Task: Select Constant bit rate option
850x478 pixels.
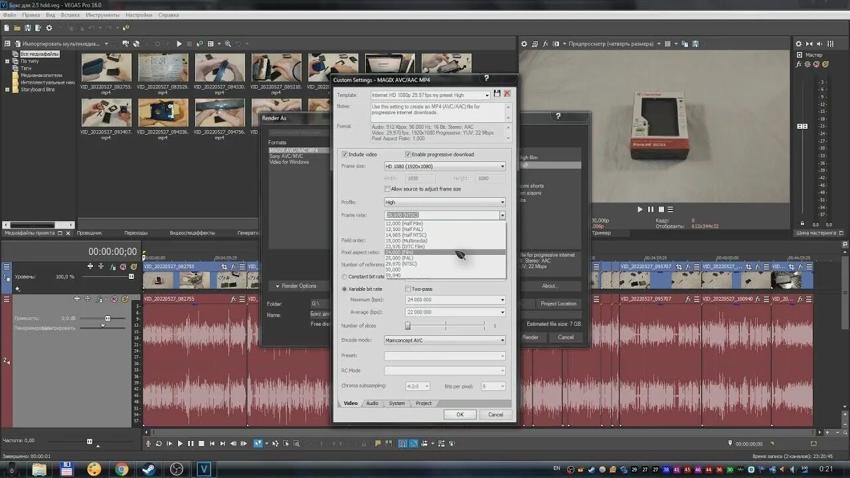Action: click(x=344, y=277)
